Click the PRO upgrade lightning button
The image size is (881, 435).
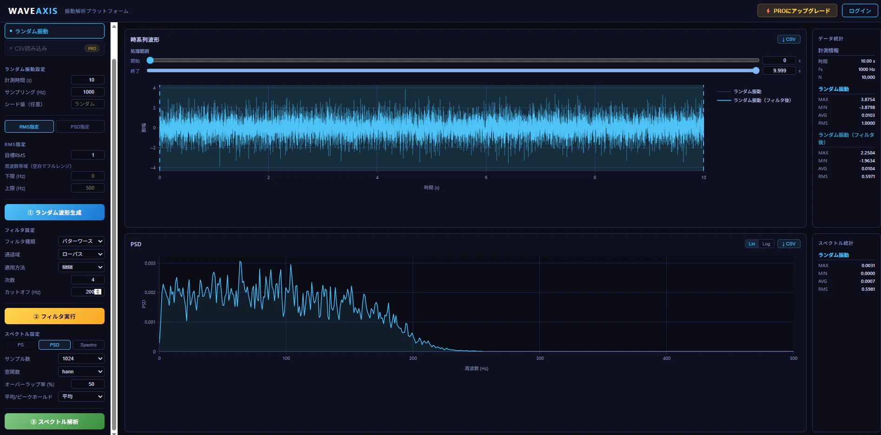click(797, 11)
